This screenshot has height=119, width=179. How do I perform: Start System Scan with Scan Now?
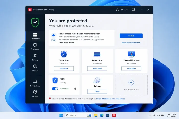click(97, 69)
